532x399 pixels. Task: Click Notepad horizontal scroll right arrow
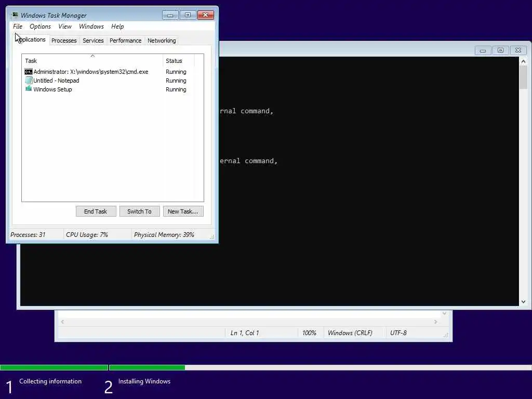[436, 322]
